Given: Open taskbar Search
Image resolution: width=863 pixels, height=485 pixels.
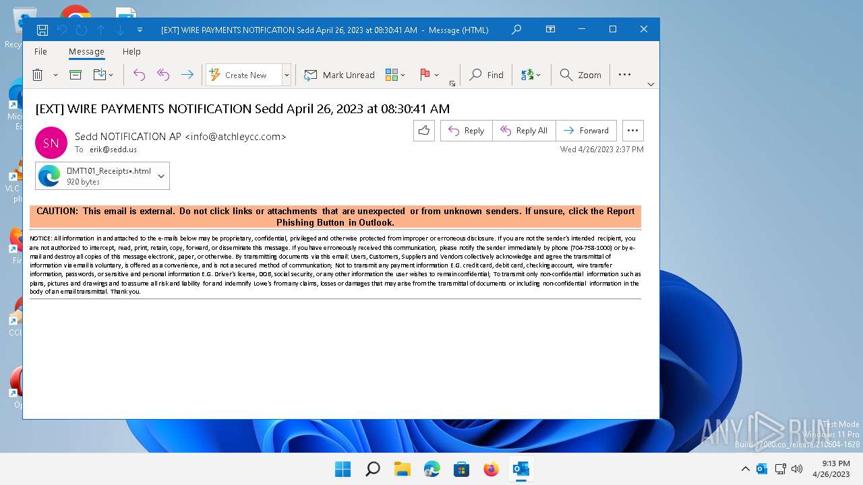Looking at the screenshot, I should click(x=373, y=470).
